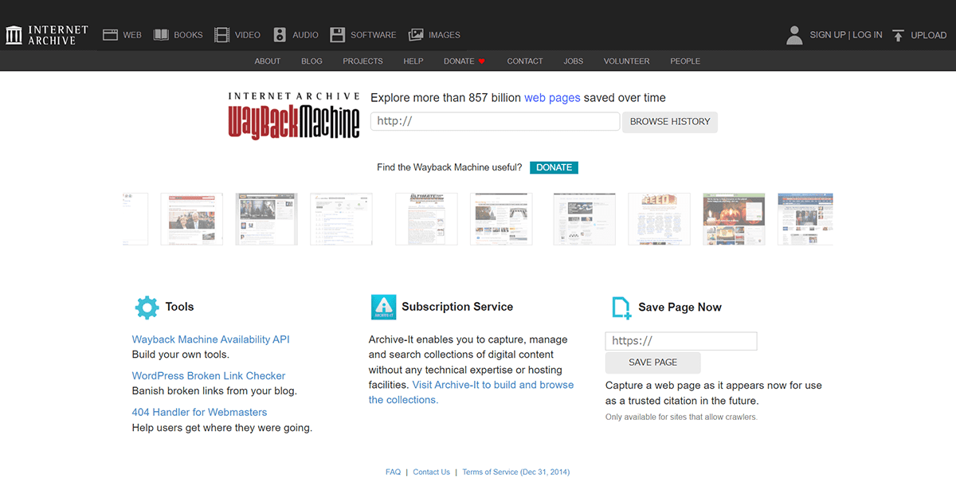Image resolution: width=956 pixels, height=502 pixels.
Task: Click the user avatar icon
Action: coord(794,35)
